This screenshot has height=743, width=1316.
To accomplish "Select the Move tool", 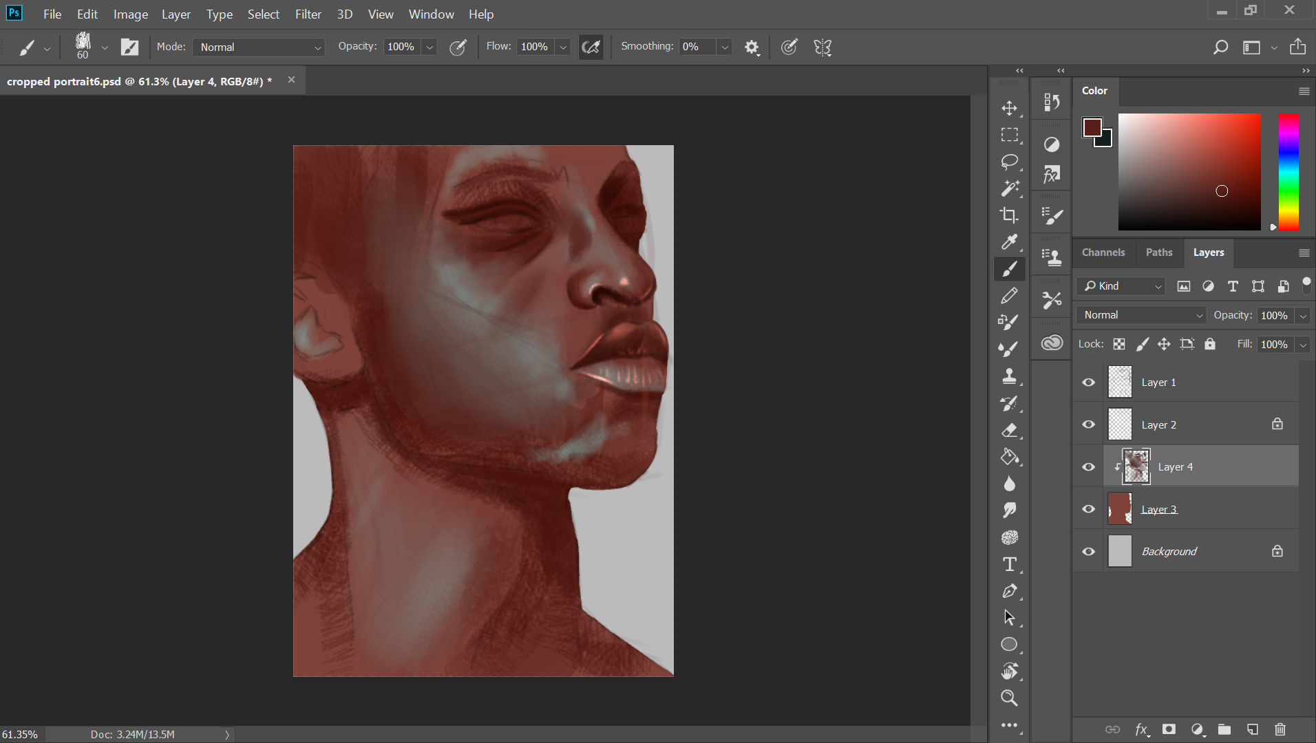I will click(x=1009, y=108).
